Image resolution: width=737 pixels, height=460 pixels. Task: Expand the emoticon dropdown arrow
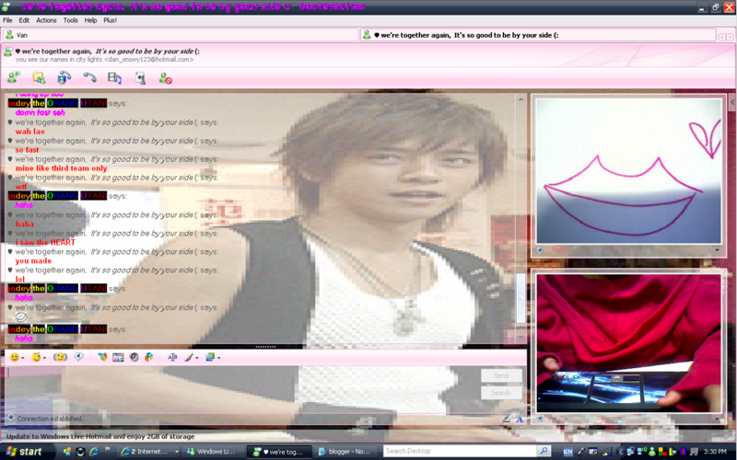(x=22, y=358)
